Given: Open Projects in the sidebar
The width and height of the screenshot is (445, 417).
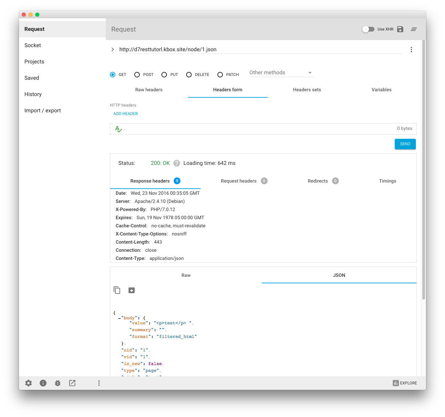Looking at the screenshot, I should point(62,62).
